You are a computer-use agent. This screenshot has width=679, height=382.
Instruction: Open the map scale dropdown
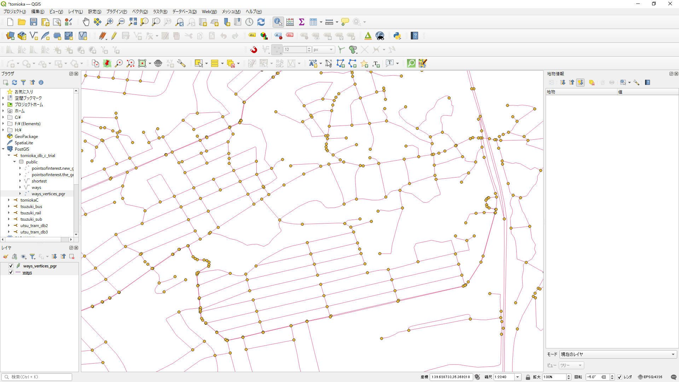click(517, 377)
